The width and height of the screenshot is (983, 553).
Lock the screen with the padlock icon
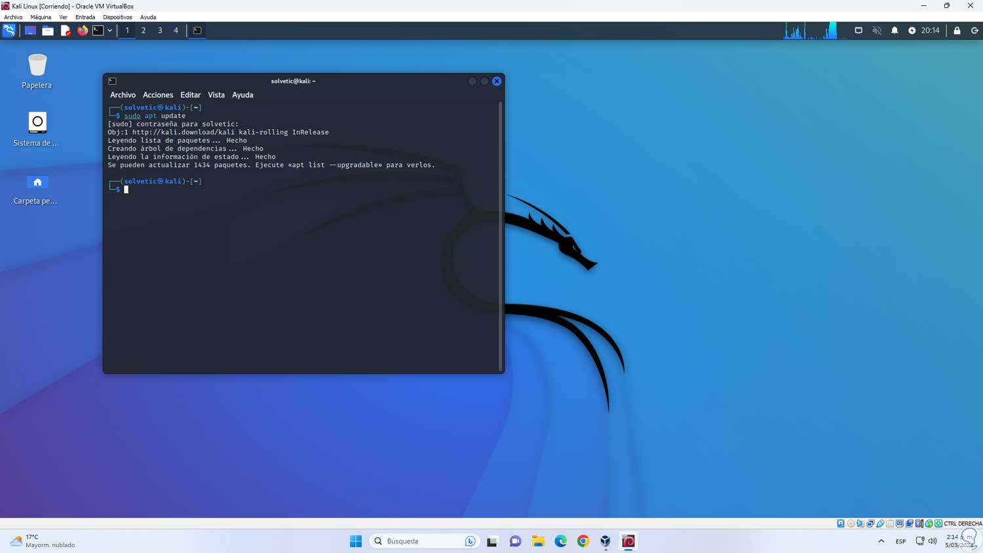click(x=957, y=30)
